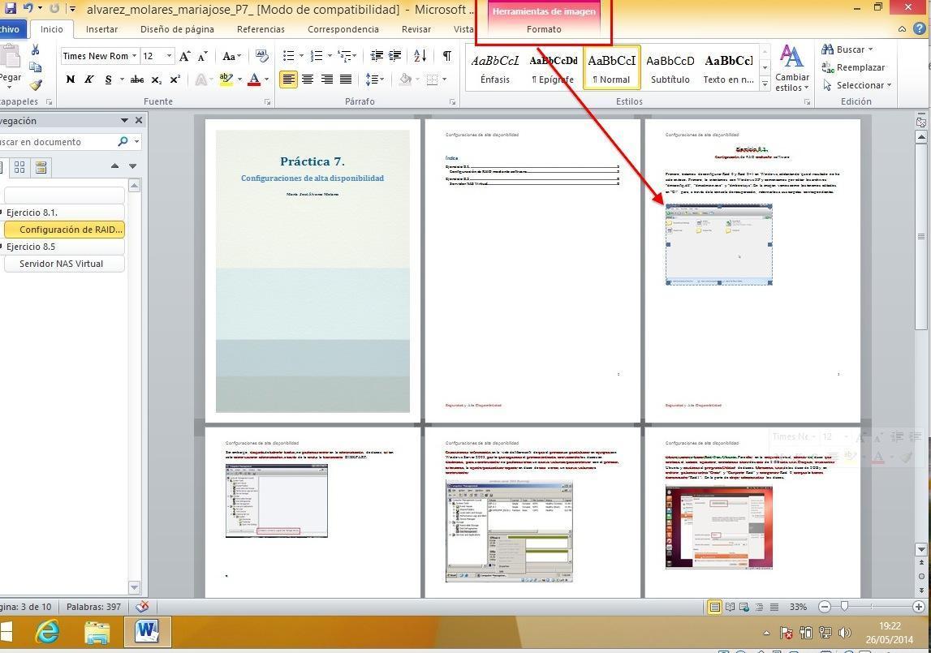931x653 pixels.
Task: Expand the styles gallery with the More arrow
Action: pos(765,84)
